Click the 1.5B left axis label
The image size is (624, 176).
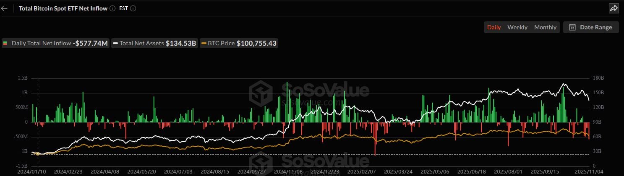22,78
